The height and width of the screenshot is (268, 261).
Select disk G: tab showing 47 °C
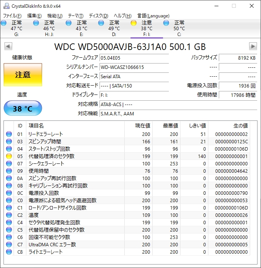click(x=16, y=28)
